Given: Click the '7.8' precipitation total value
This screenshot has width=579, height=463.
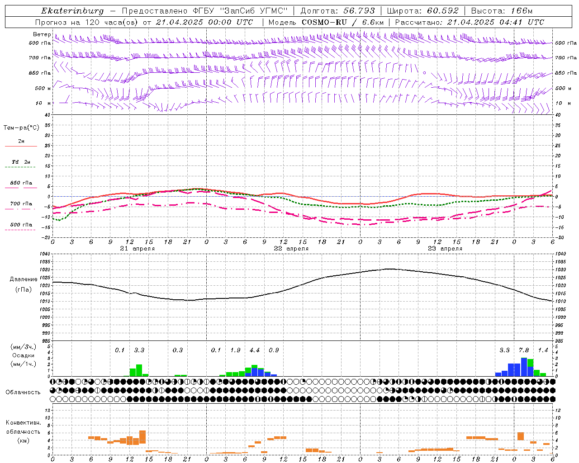Looking at the screenshot, I should coord(524,350).
